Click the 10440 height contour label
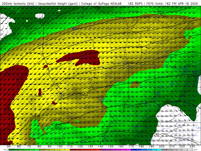 click(136, 32)
